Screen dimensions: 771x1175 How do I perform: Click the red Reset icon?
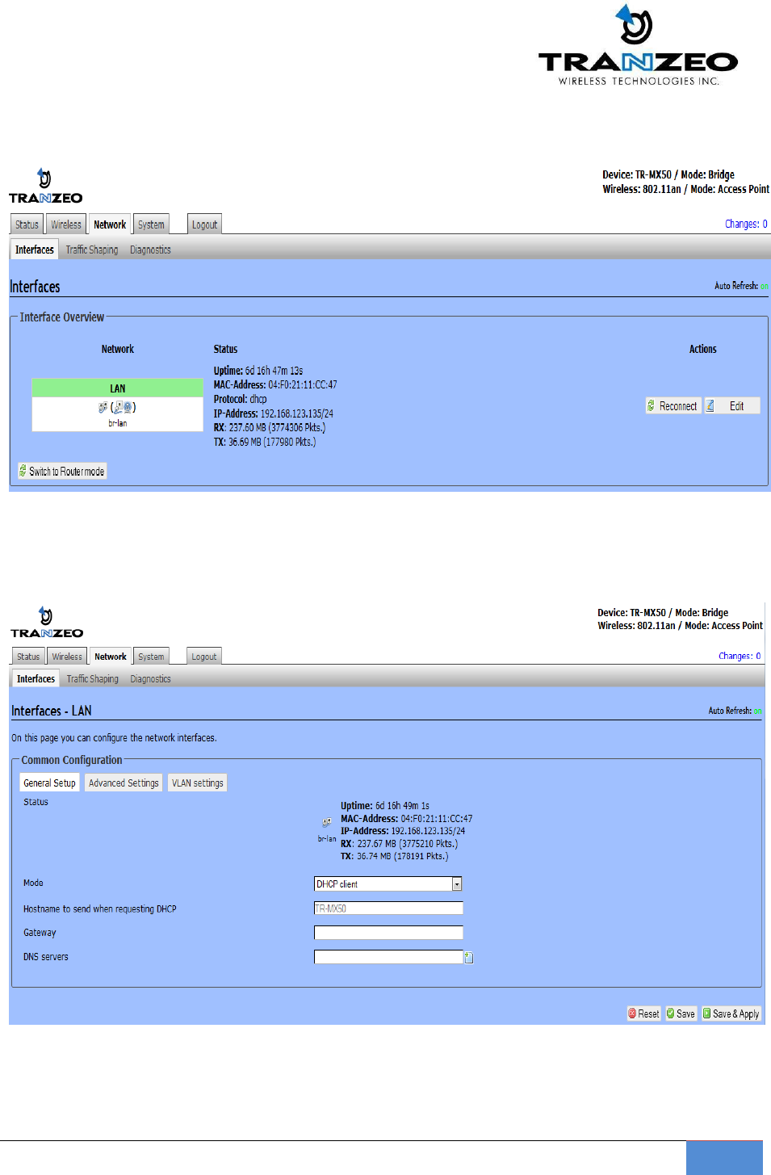[633, 1013]
